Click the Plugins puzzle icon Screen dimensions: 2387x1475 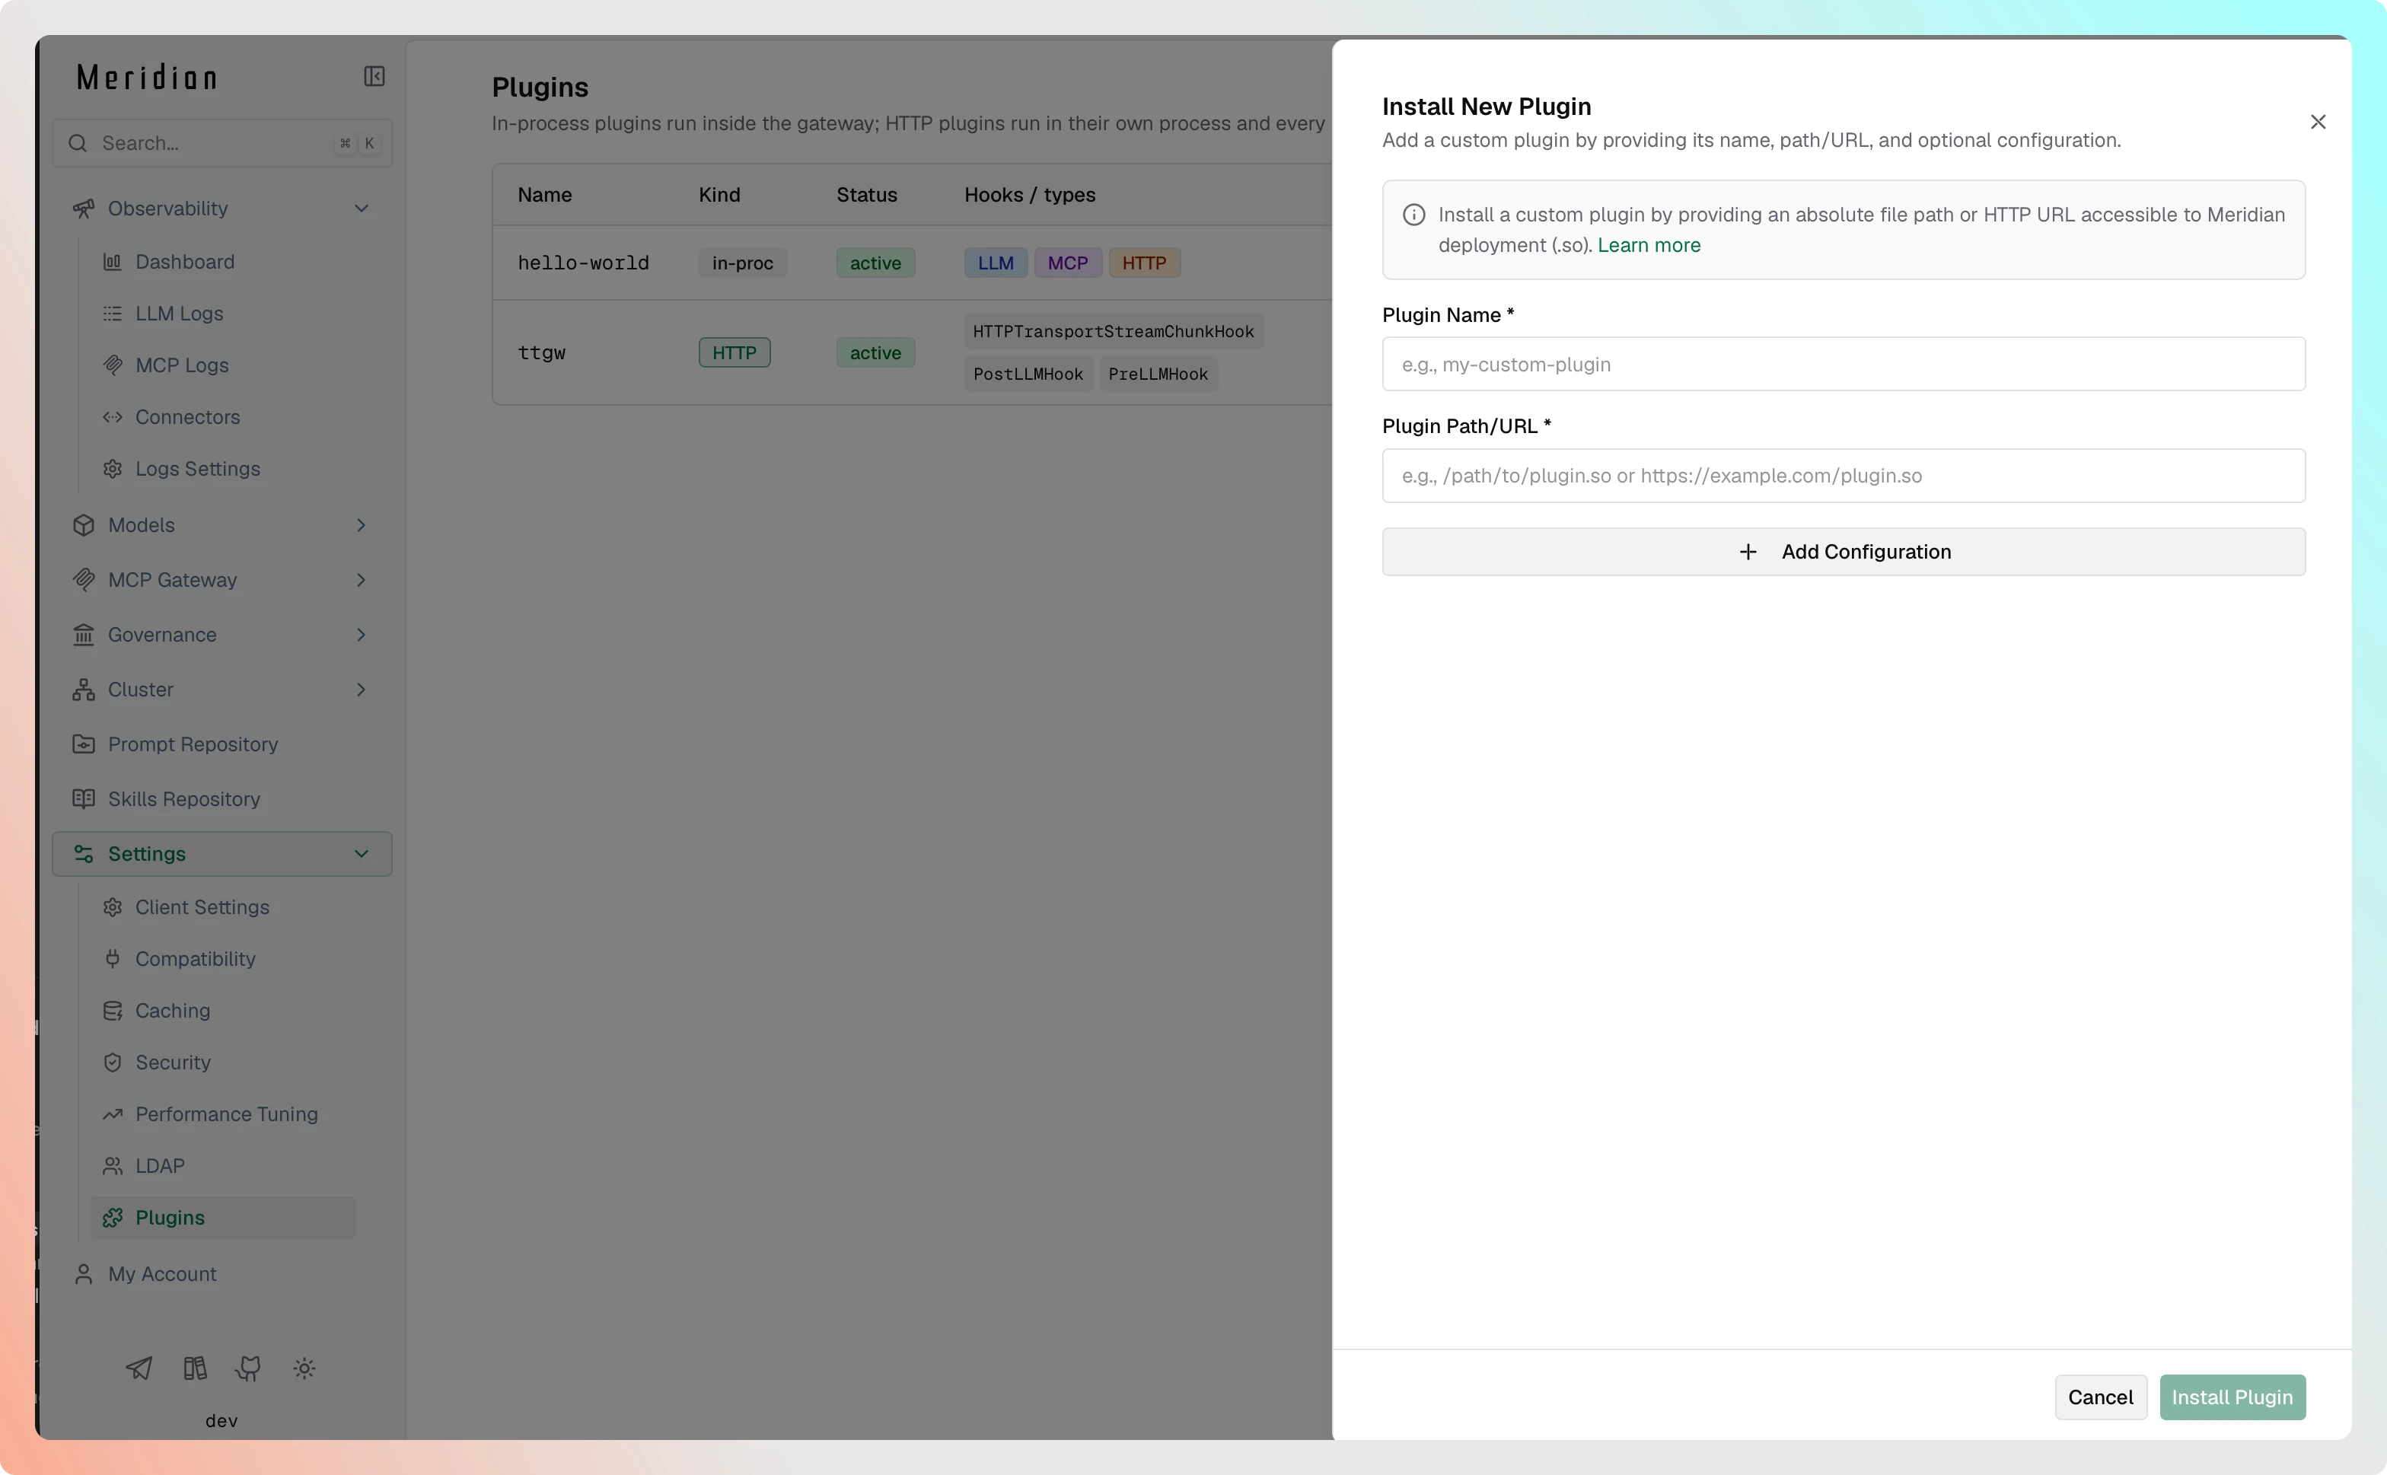pos(113,1218)
